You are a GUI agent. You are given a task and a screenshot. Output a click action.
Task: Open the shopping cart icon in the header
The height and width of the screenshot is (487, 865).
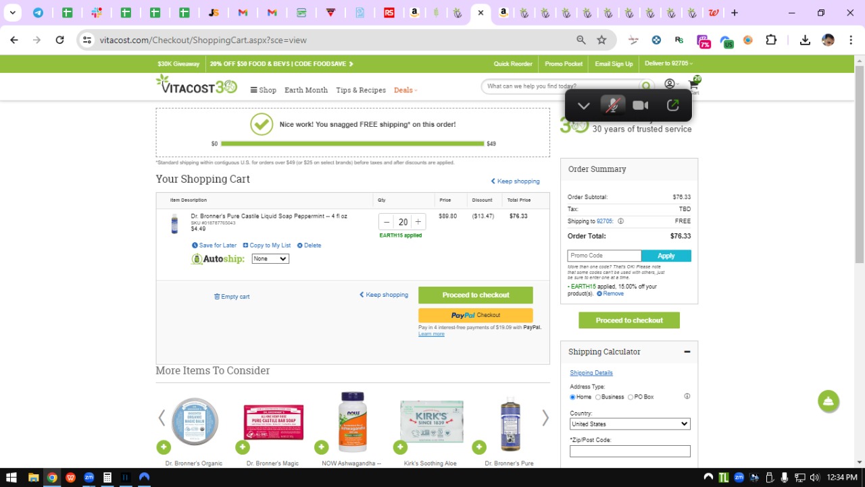tap(693, 85)
